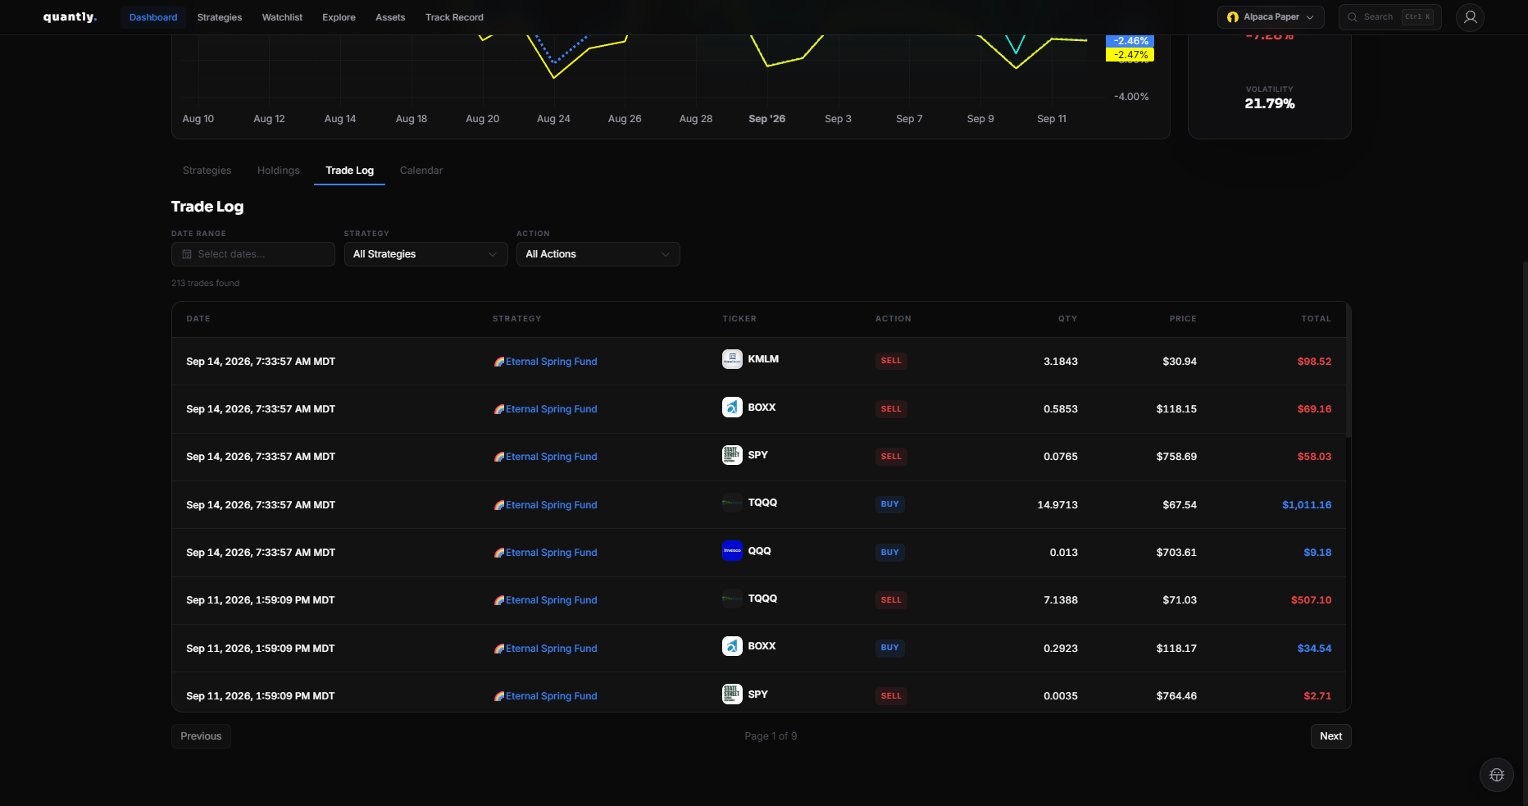Open the Strategies nav item in the header
The height and width of the screenshot is (806, 1528).
click(x=220, y=17)
